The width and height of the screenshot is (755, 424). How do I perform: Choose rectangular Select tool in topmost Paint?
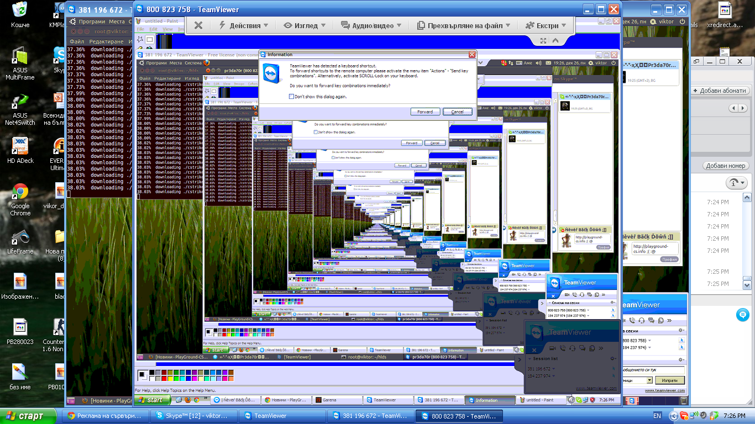(x=149, y=40)
